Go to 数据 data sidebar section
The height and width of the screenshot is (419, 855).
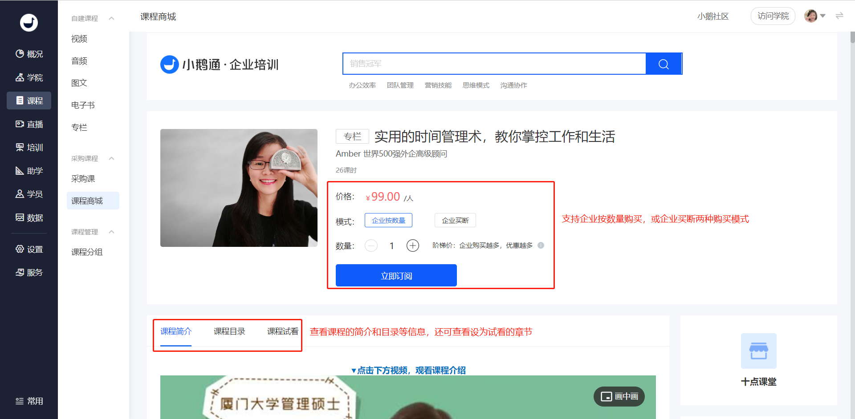click(x=29, y=218)
